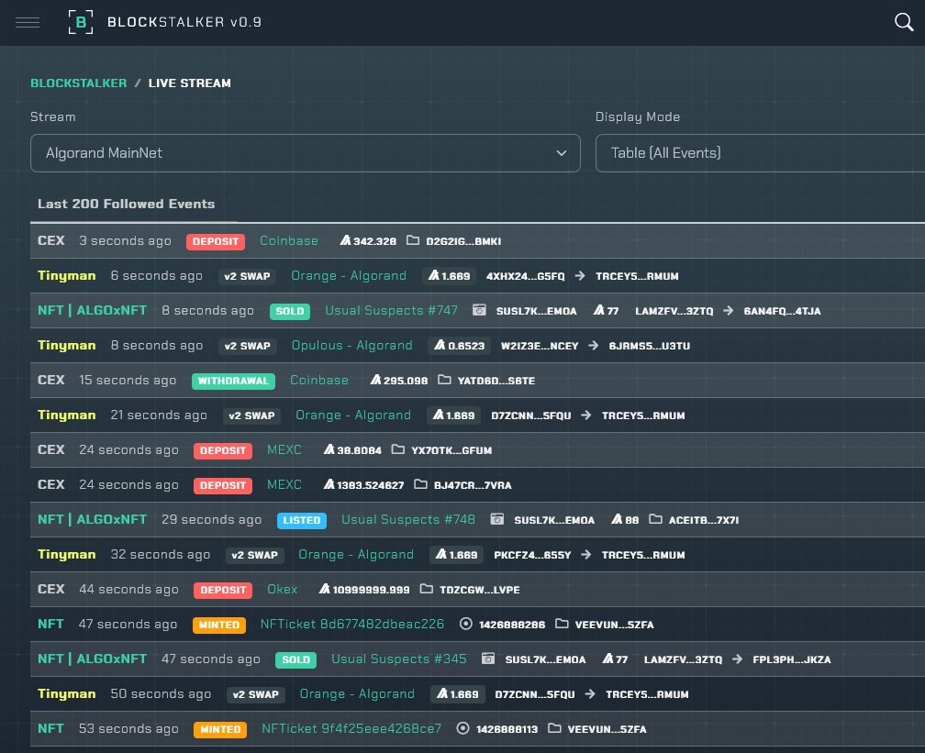The image size is (925, 753).
Task: Open search via the magnifier icon
Action: [x=904, y=22]
